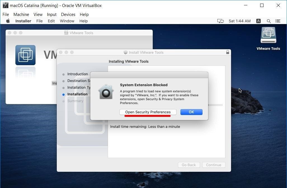The image size is (287, 188).
Task: Open the macOS Edit menu
Action: coord(51,21)
